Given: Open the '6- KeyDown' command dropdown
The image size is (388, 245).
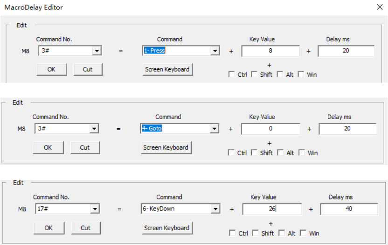Looking at the screenshot, I should pyautogui.click(x=215, y=209).
